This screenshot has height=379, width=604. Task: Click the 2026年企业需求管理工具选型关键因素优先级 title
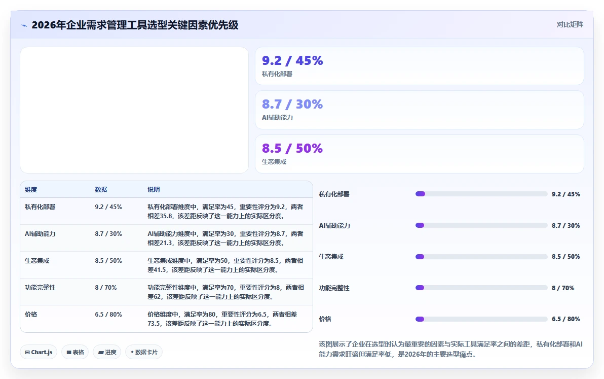135,25
